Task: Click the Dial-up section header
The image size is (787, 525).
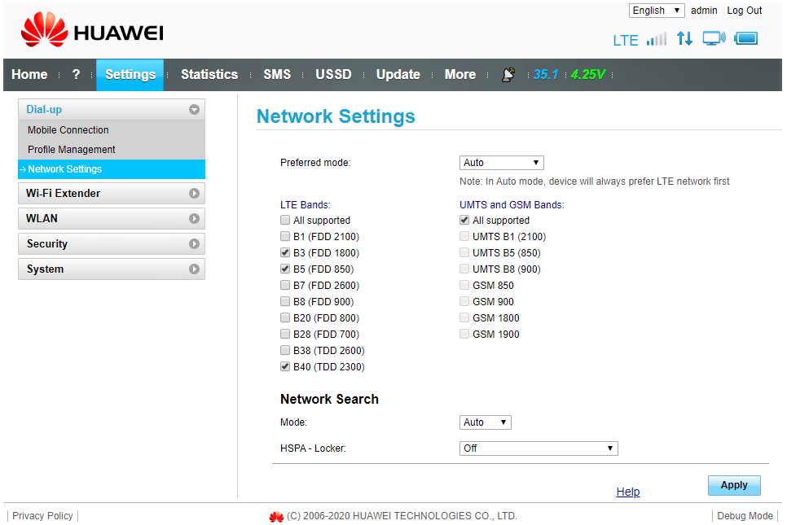Action: [112, 109]
